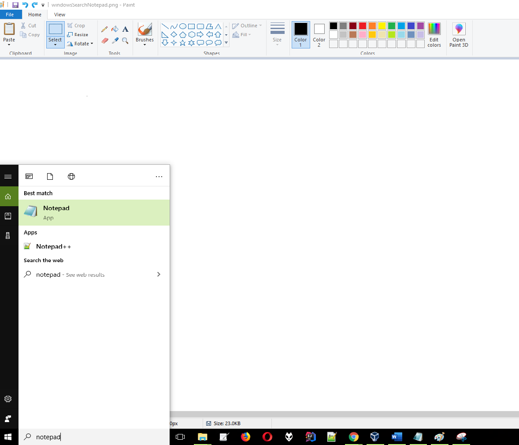Click the Copy button

(x=30, y=34)
